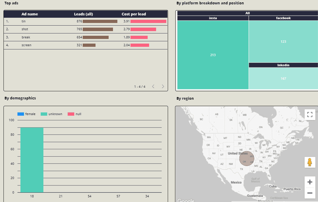Toggle the 'unknown' legend swatch
The image size is (318, 202).
44,114
